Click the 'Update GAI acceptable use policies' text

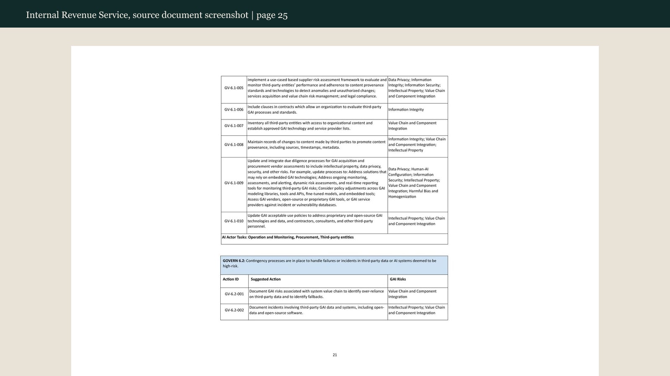coord(315,221)
